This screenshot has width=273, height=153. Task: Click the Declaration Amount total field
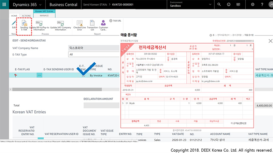[x=101, y=105]
